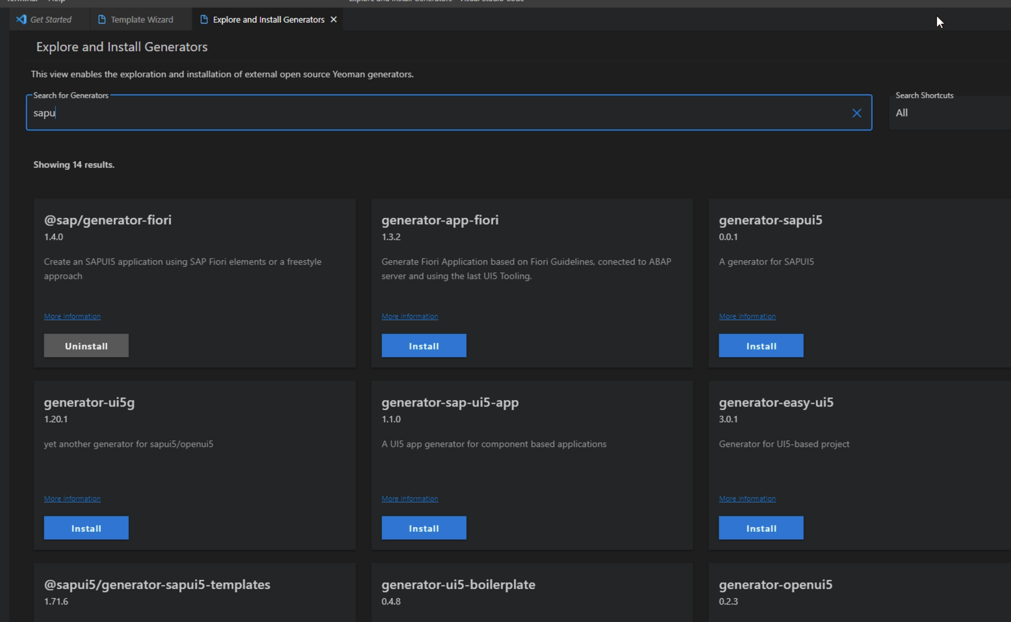
Task: Click the 'Explore and Install Generators' page heading
Action: click(x=122, y=47)
